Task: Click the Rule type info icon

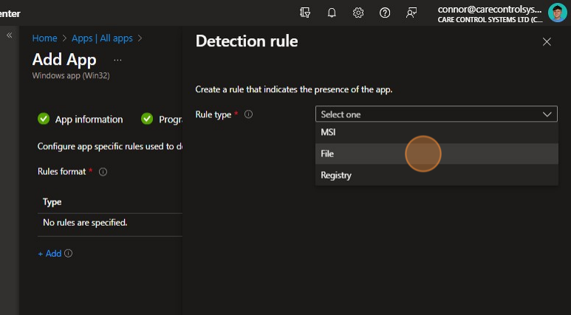Action: coord(249,114)
